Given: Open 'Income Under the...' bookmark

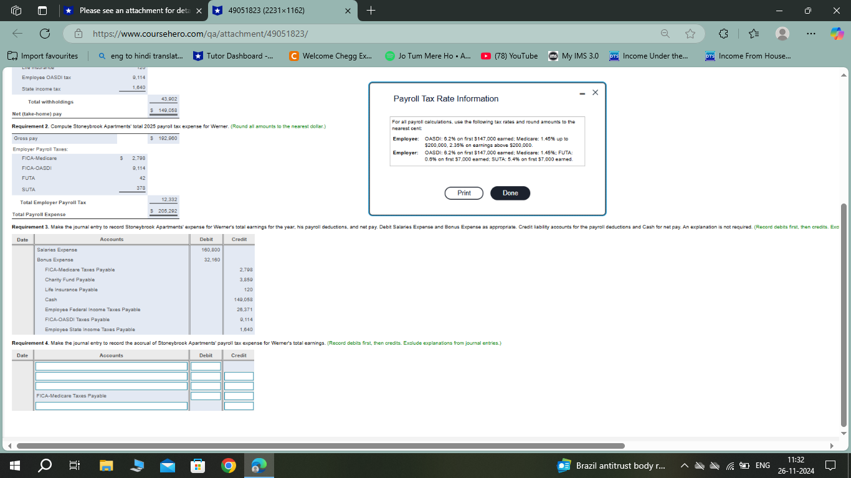Looking at the screenshot, I should pos(649,56).
